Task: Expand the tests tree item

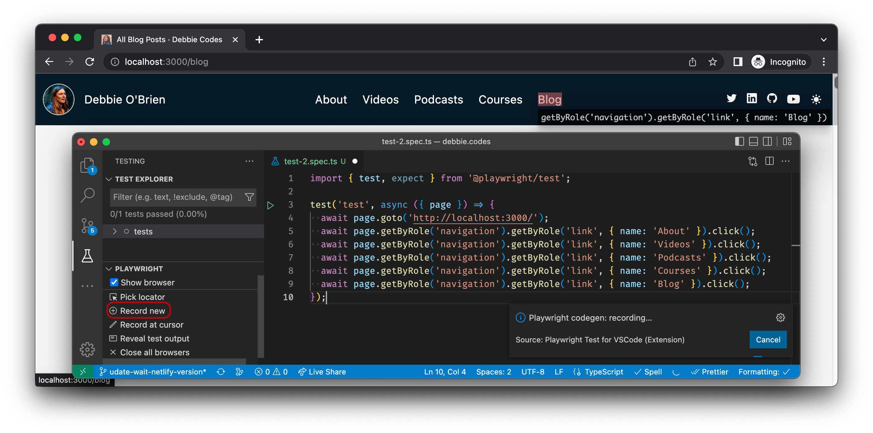Action: click(x=115, y=231)
